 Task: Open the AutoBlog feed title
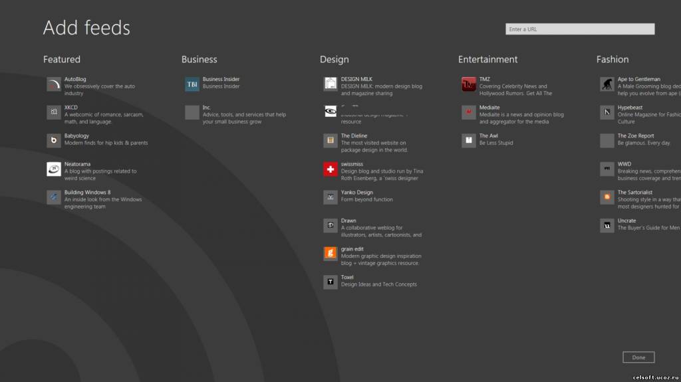click(75, 79)
